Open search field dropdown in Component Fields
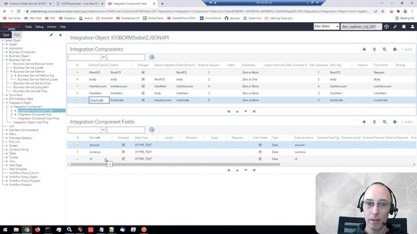 103,130
